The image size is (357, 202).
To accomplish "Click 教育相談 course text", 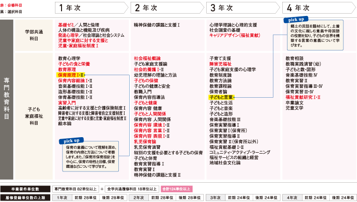I will click(x=295, y=58).
